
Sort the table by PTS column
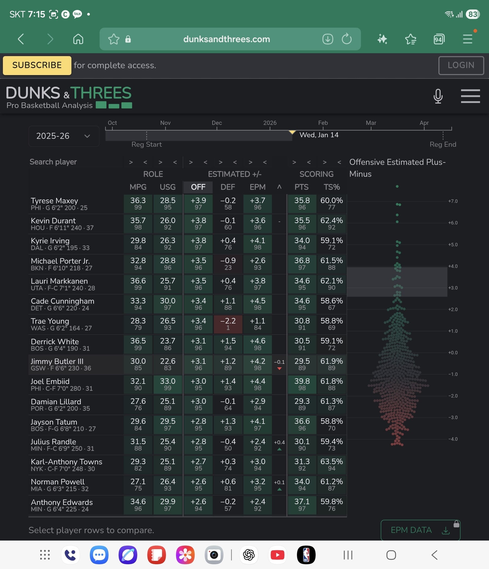pos(302,187)
